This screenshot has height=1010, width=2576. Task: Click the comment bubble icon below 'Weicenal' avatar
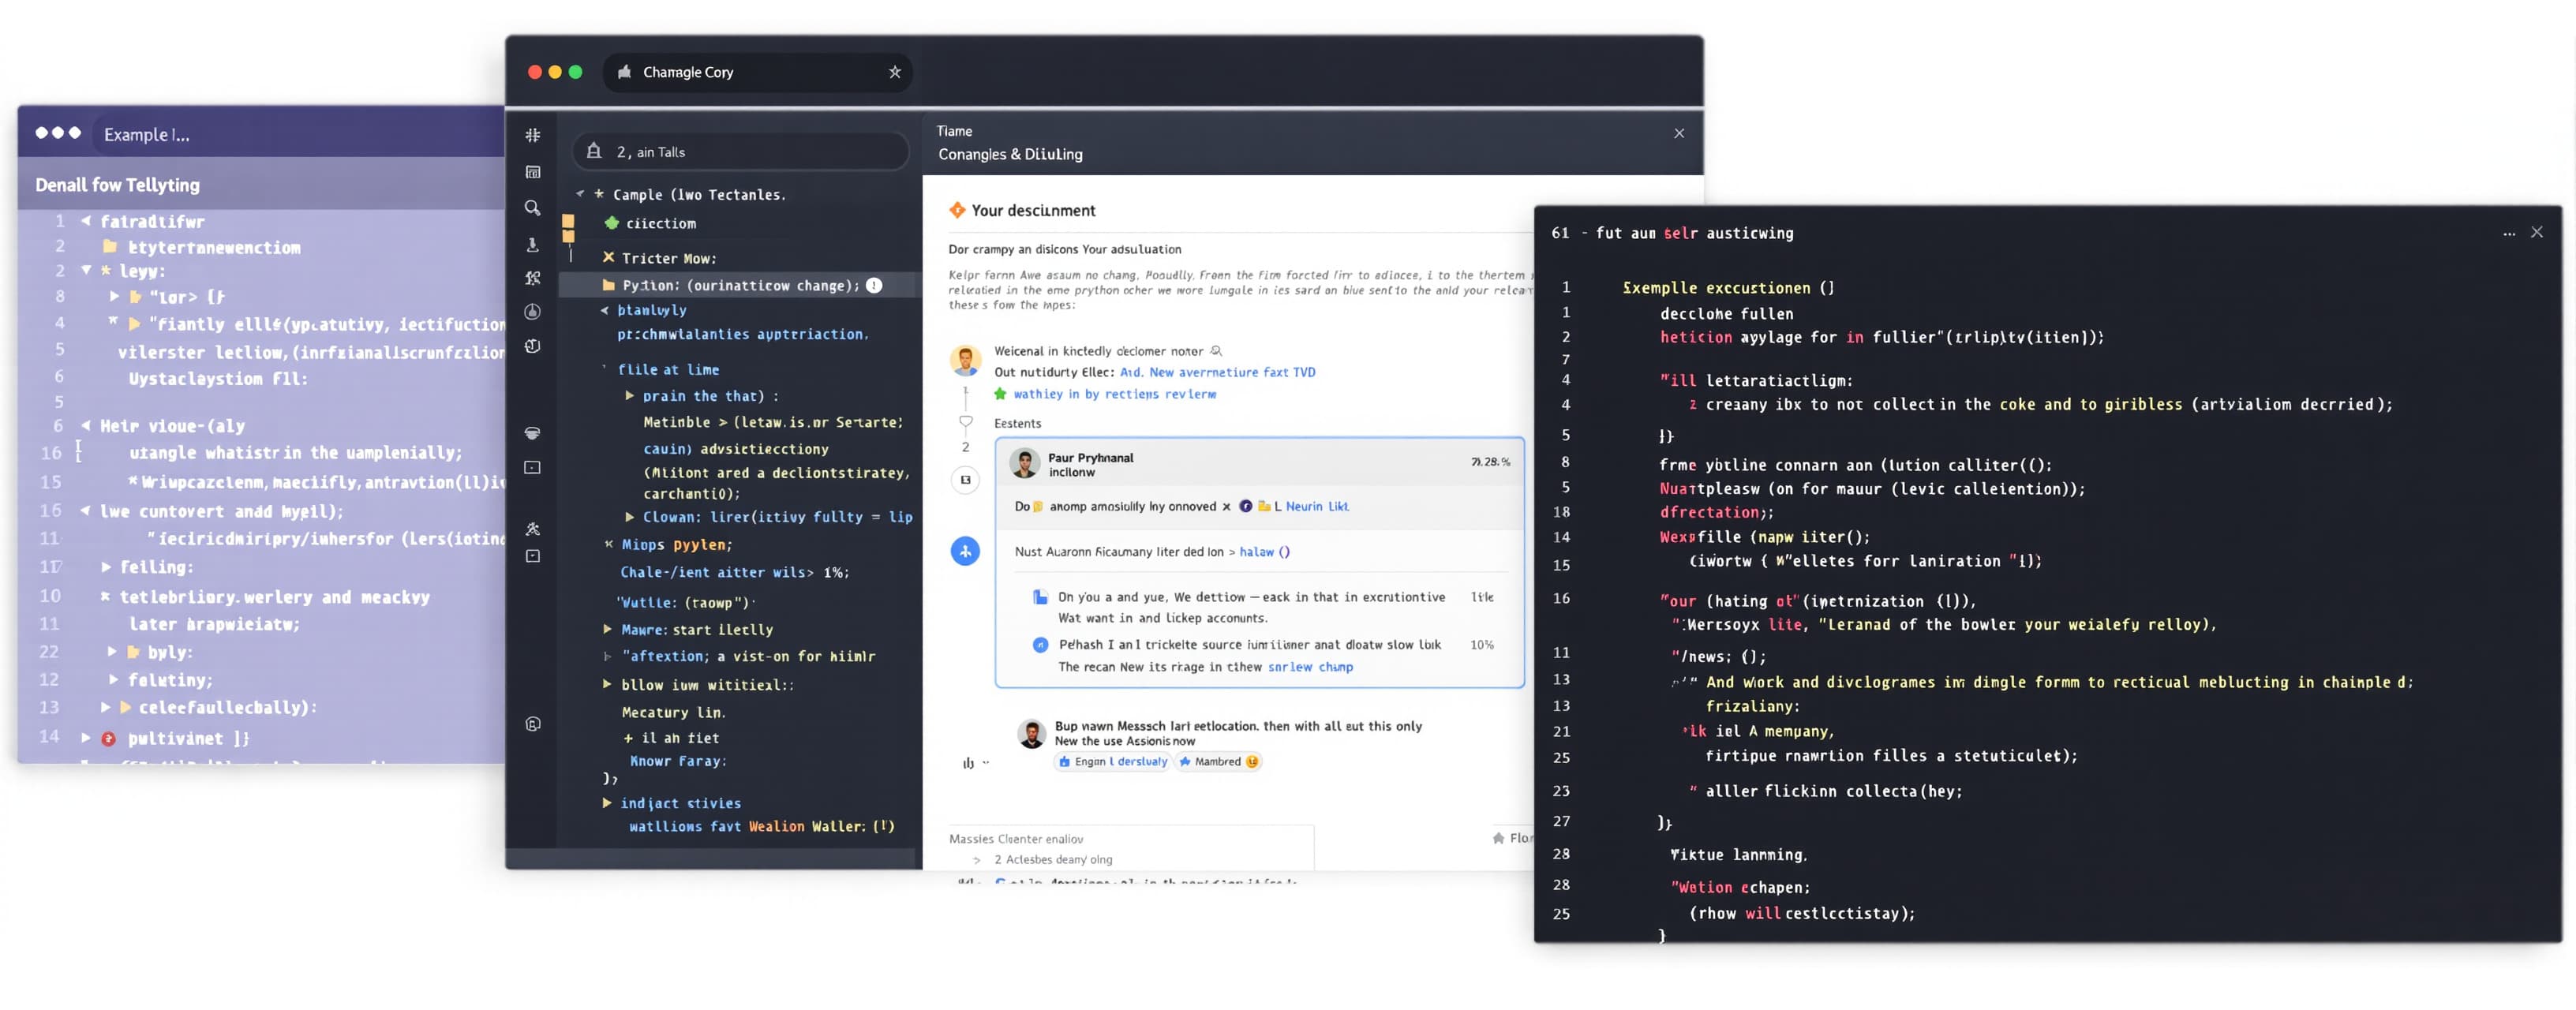[x=966, y=422]
